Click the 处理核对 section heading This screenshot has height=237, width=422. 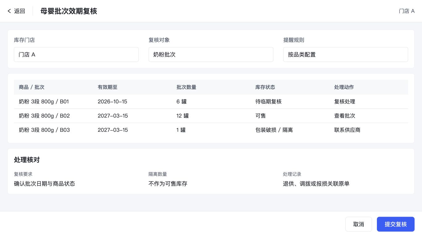click(x=27, y=160)
